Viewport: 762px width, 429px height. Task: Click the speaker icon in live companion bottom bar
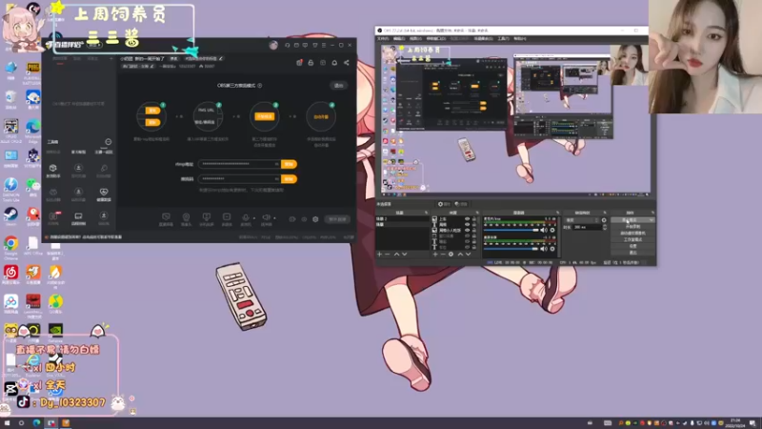tap(266, 217)
